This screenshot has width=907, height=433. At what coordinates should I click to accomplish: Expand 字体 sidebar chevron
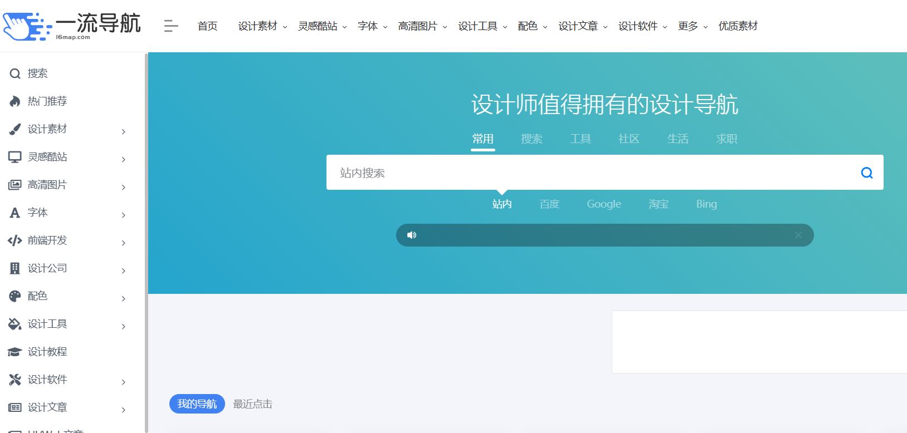[x=124, y=215]
